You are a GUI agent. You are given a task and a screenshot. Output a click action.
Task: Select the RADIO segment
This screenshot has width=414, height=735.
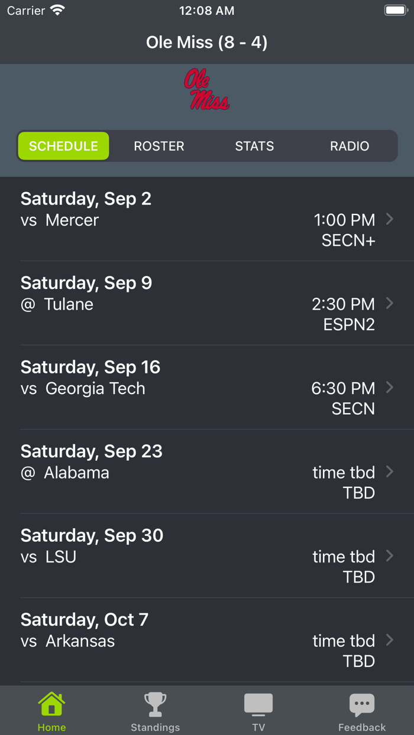point(349,146)
